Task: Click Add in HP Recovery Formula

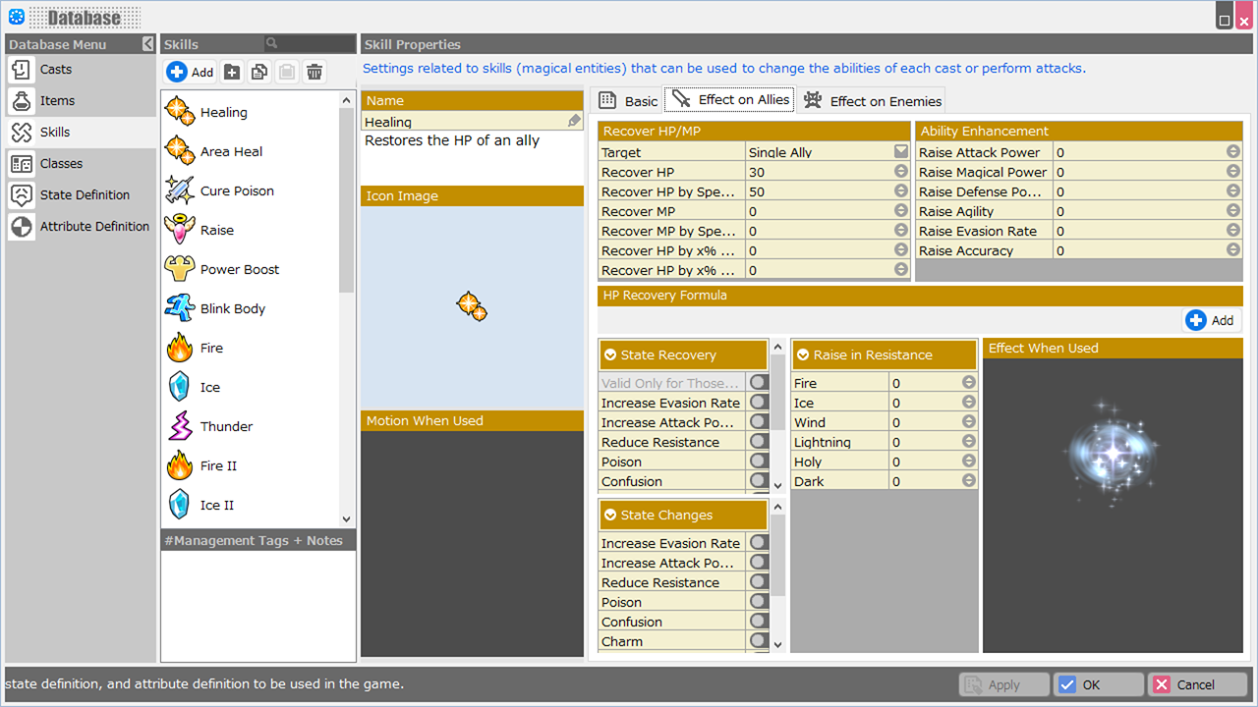Action: click(x=1211, y=320)
